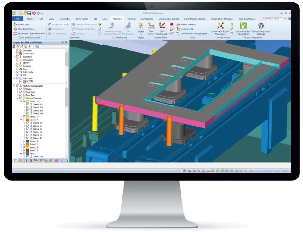Expand the Stops 1 B tree node
This screenshot has height=232, width=303.
pyautogui.click(x=21, y=141)
